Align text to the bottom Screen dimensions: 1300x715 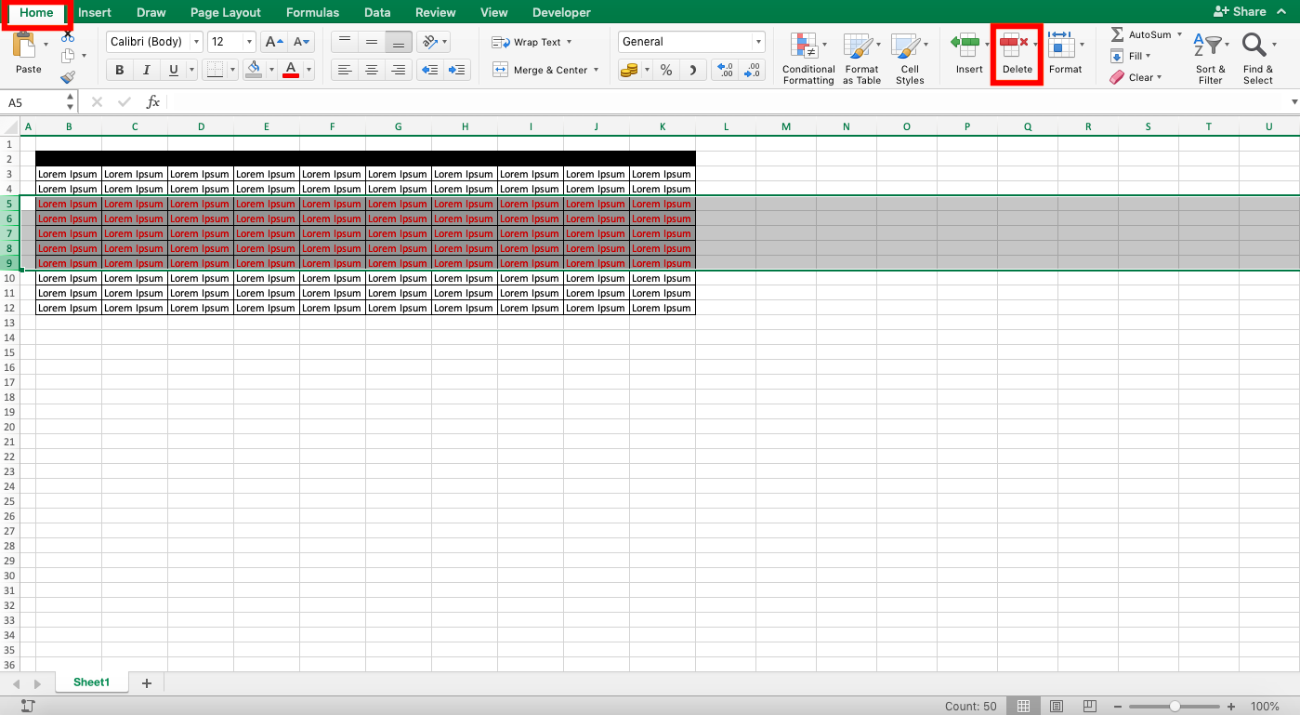tap(399, 42)
